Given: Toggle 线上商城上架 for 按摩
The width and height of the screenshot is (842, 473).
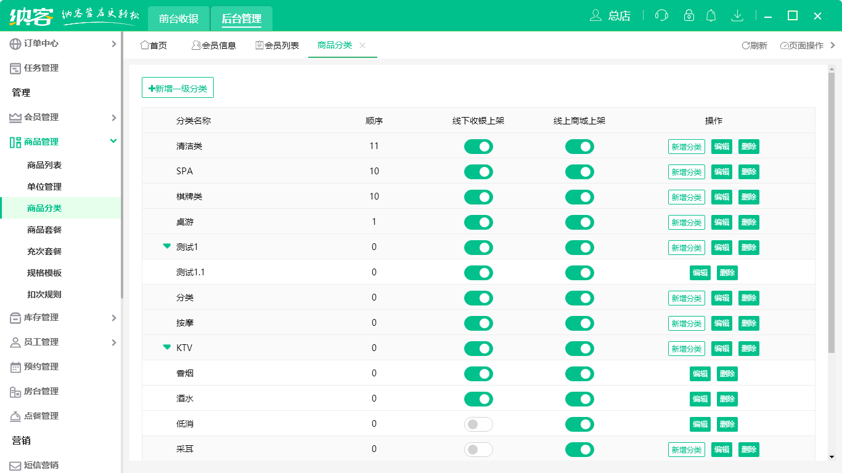Looking at the screenshot, I should 579,323.
